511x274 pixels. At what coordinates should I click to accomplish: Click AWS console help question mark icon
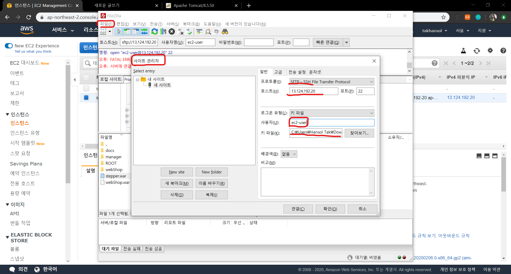(x=503, y=51)
